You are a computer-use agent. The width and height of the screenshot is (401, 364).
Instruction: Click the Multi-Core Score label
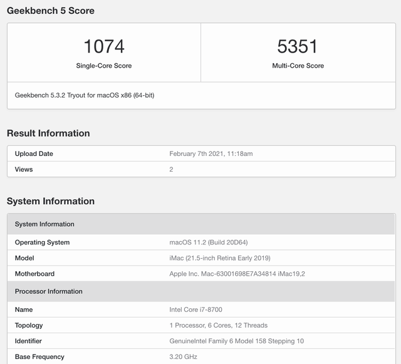(x=298, y=66)
